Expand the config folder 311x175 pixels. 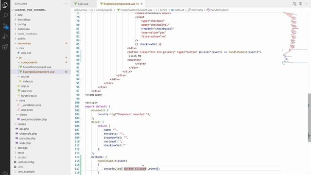pos(21,24)
